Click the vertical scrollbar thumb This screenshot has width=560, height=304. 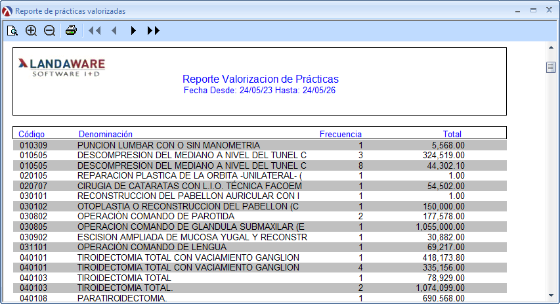click(x=551, y=67)
